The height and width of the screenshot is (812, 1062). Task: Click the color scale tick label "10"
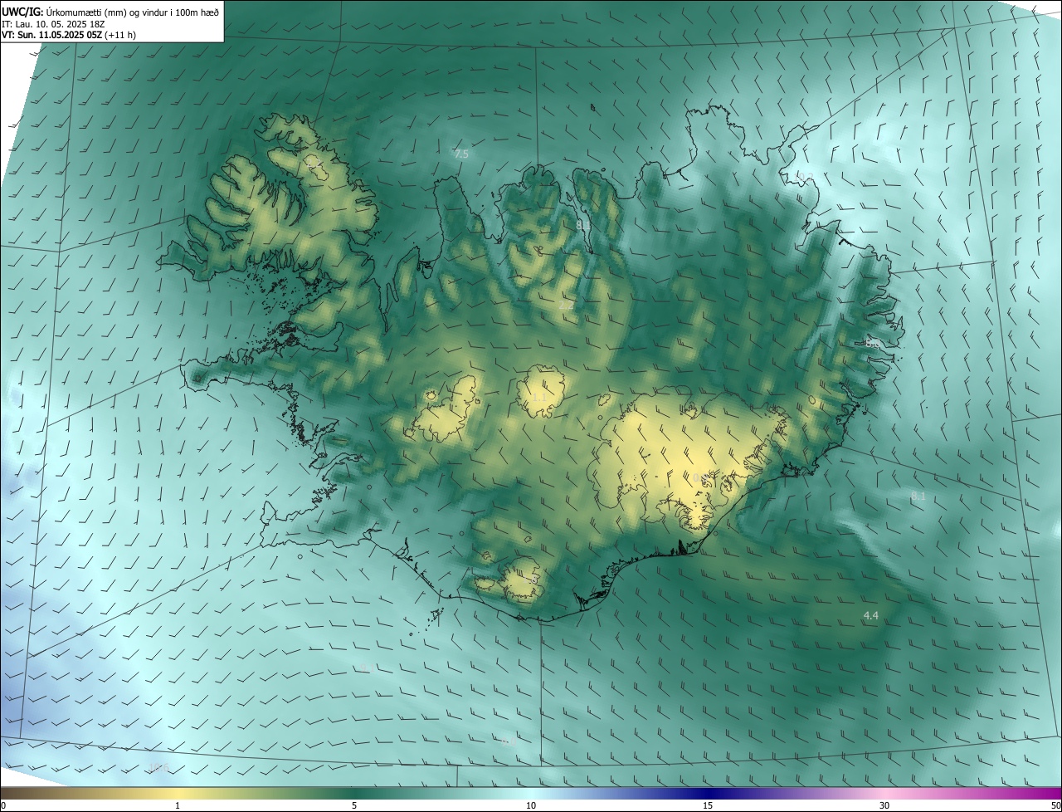click(x=531, y=806)
